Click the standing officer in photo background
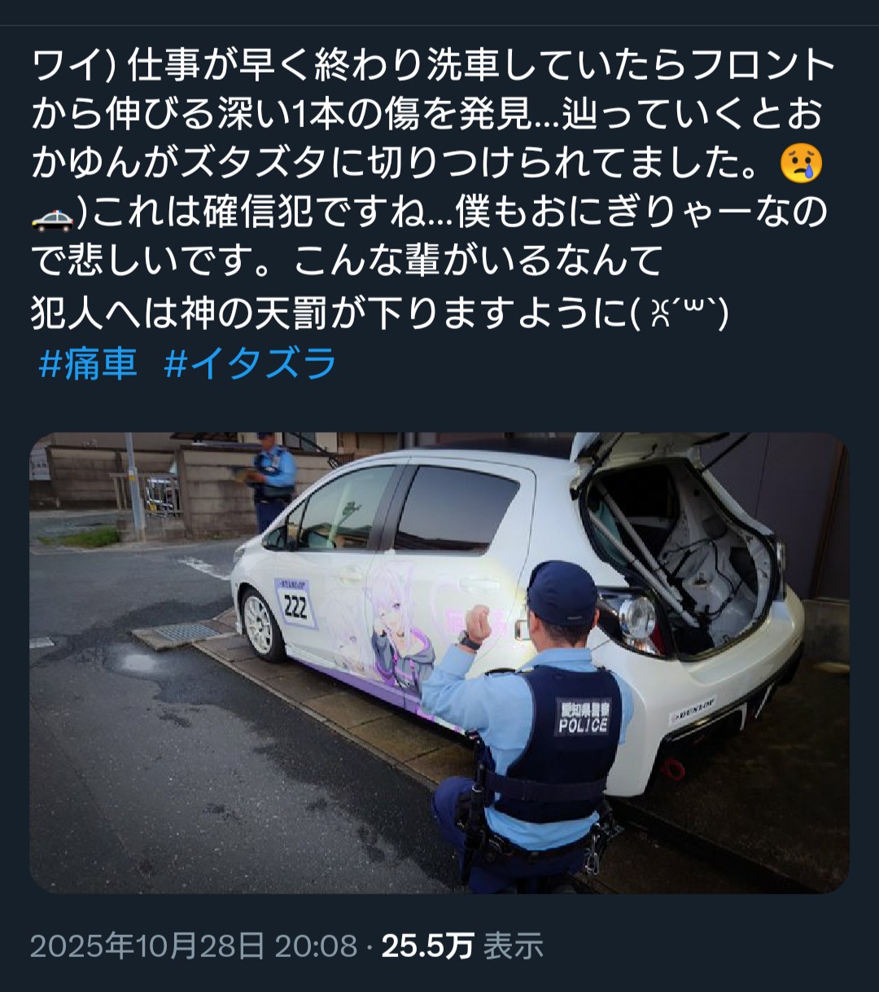 (273, 481)
